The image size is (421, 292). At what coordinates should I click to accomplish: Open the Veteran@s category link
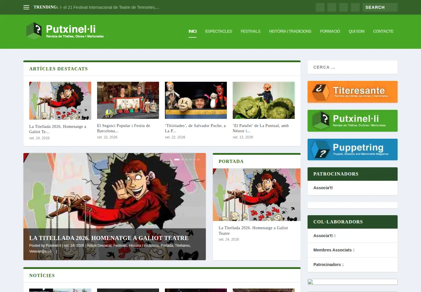point(38,251)
